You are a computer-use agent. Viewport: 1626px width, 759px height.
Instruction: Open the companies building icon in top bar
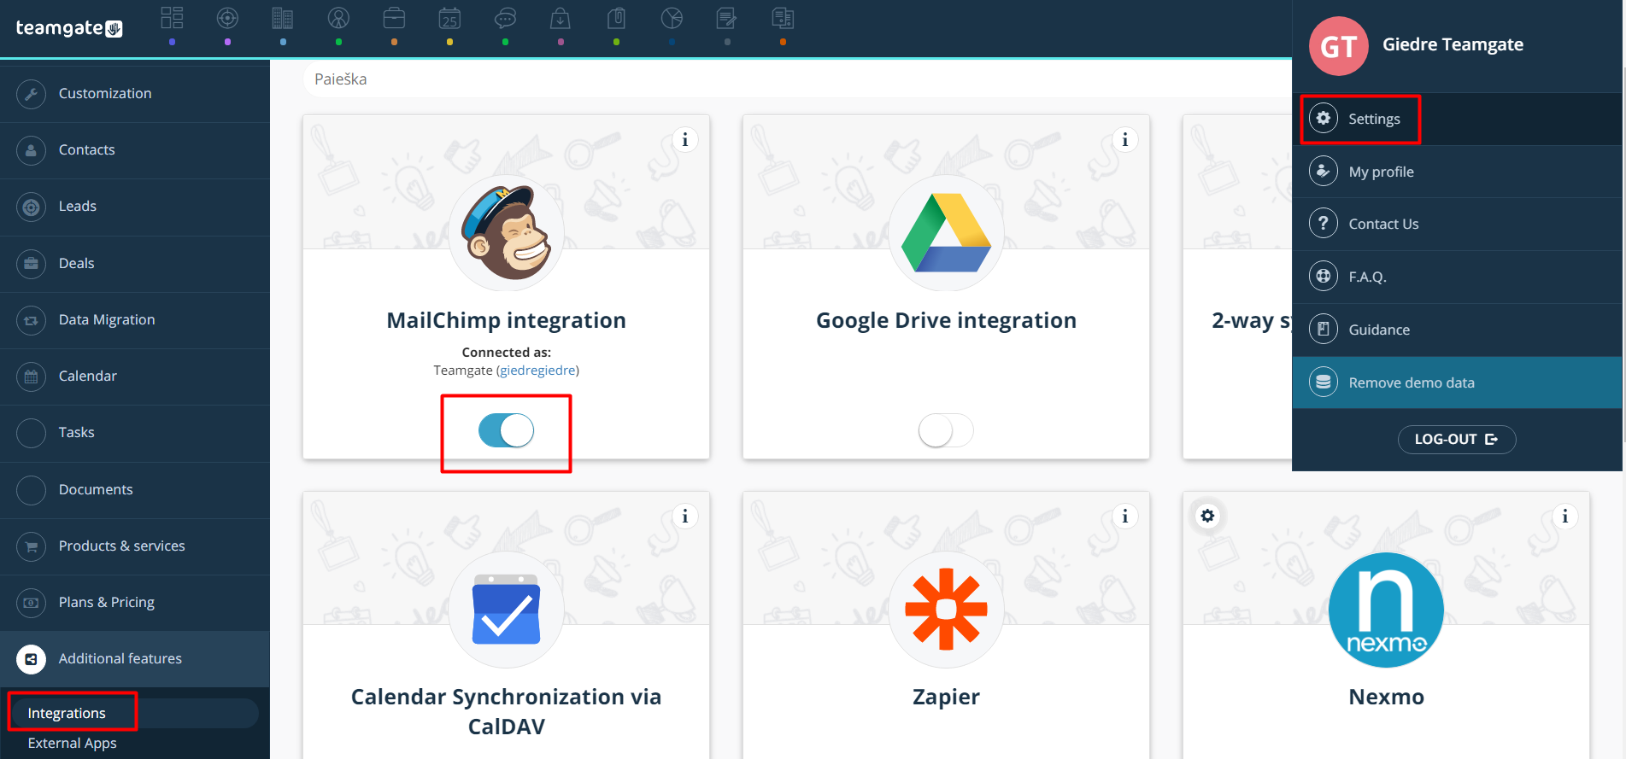point(283,18)
